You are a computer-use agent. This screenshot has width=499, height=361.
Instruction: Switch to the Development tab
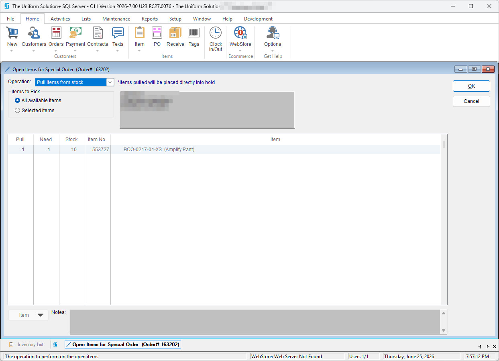tap(258, 19)
